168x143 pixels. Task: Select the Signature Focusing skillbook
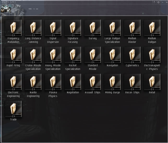point(73,28)
